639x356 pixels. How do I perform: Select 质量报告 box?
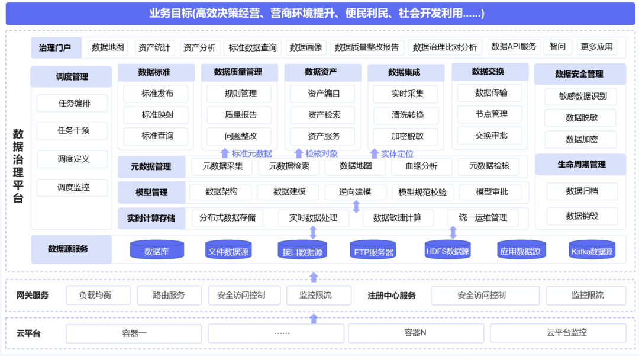(239, 115)
